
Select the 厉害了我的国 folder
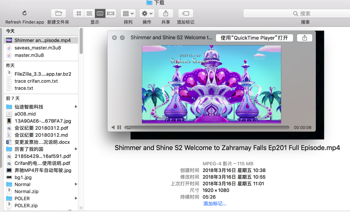[x=41, y=149]
